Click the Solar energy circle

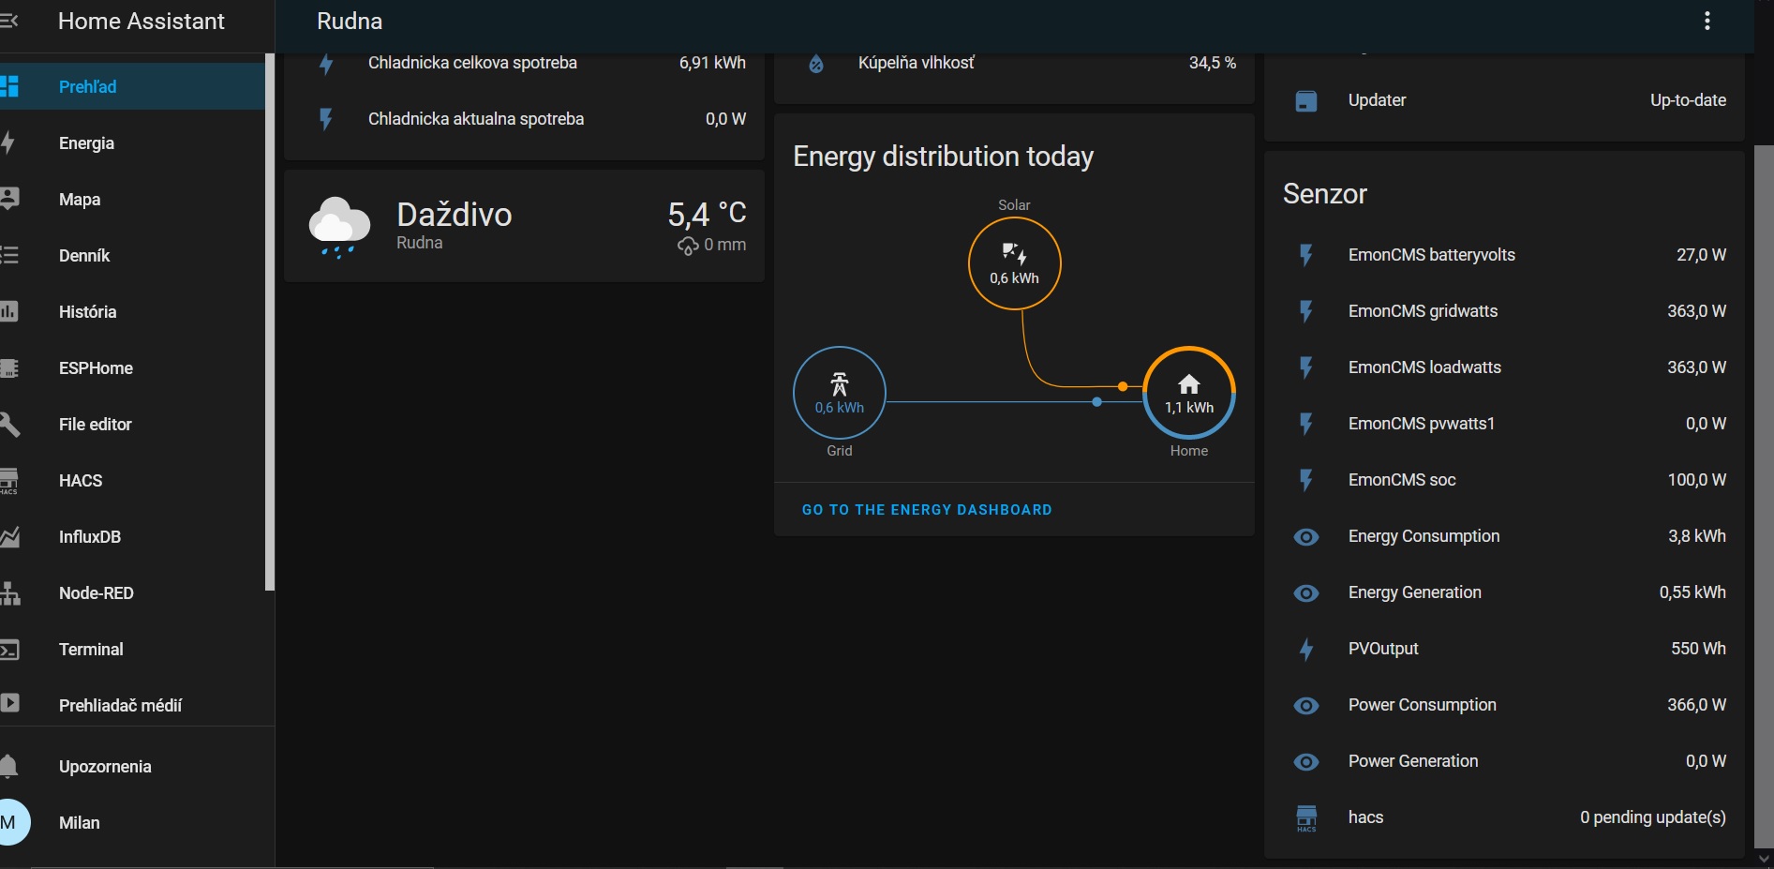coord(1014,263)
